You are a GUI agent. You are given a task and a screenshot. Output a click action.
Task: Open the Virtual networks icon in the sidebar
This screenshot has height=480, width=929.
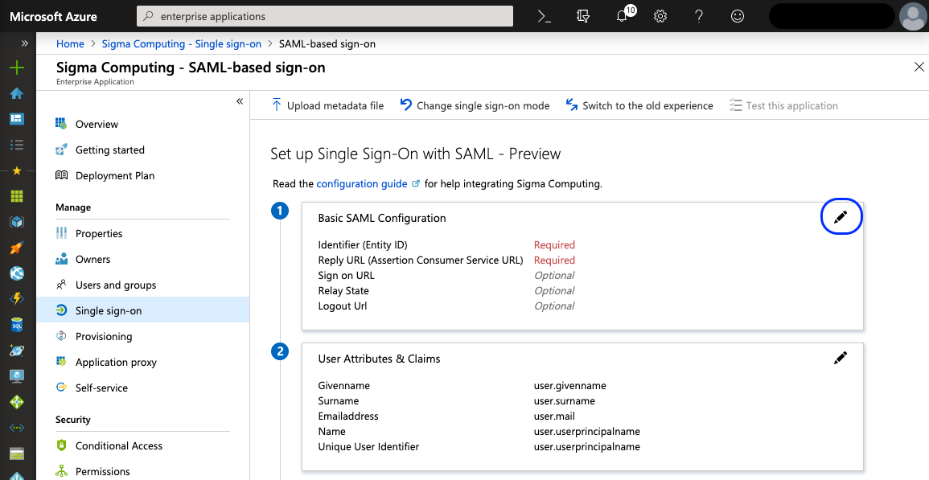pos(17,428)
